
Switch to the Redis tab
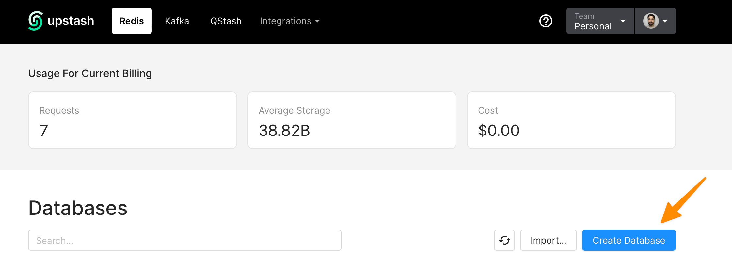click(x=132, y=21)
